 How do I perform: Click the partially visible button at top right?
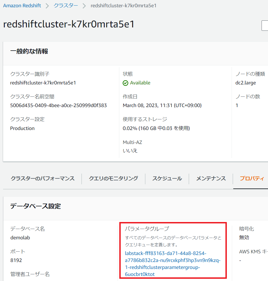pyautogui.click(x=265, y=25)
